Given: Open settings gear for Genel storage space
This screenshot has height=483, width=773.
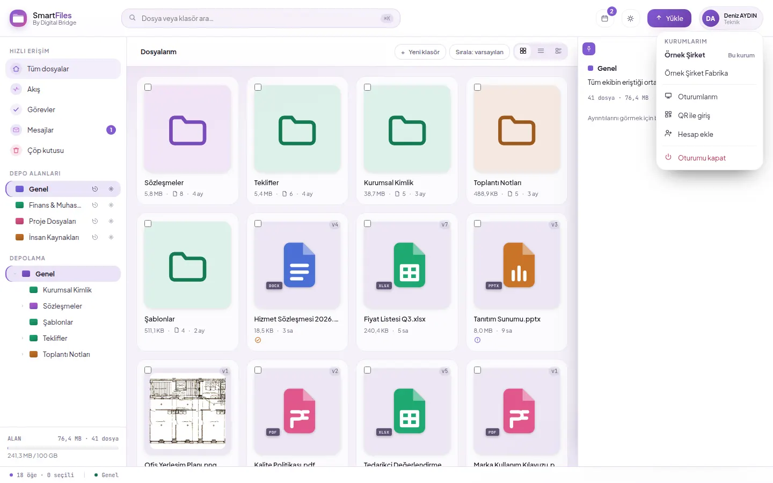Looking at the screenshot, I should pos(111,189).
